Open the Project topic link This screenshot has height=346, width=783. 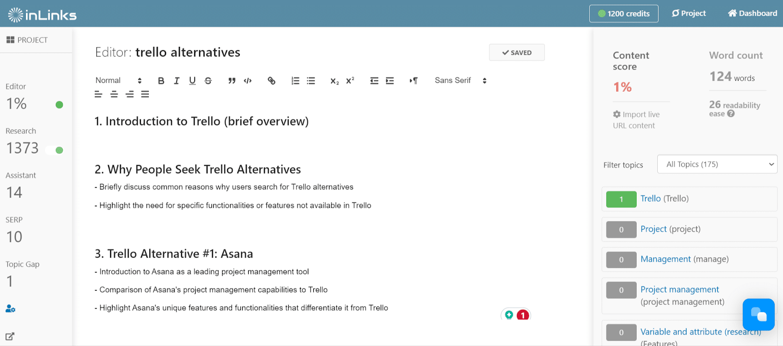pyautogui.click(x=653, y=229)
